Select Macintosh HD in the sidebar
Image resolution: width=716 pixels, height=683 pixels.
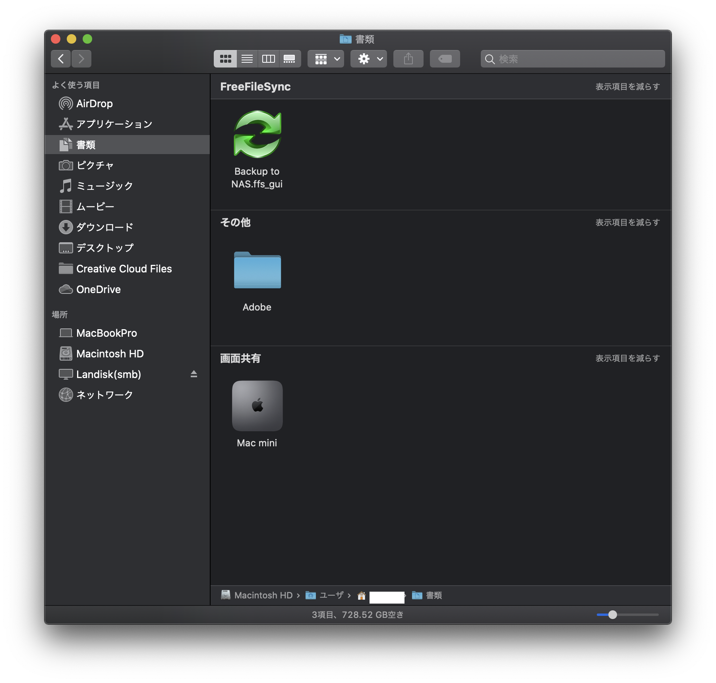coord(127,354)
